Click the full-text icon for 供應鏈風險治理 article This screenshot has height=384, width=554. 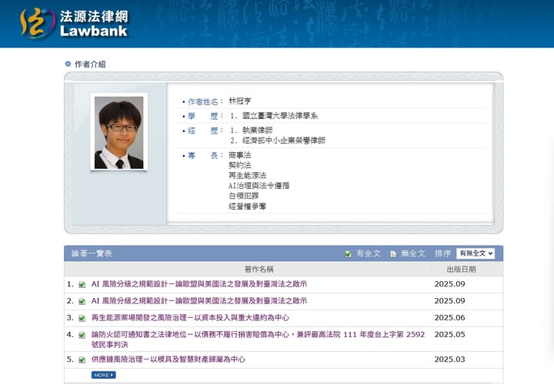pyautogui.click(x=82, y=359)
